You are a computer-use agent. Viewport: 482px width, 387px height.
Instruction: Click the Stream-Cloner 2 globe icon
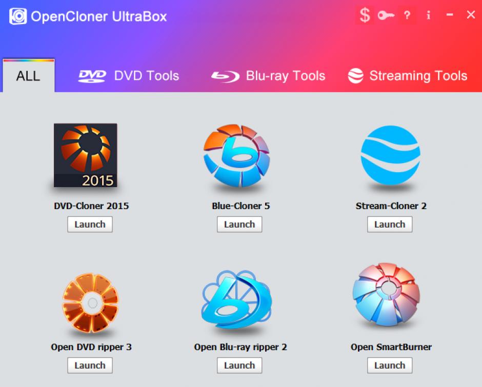pos(390,155)
